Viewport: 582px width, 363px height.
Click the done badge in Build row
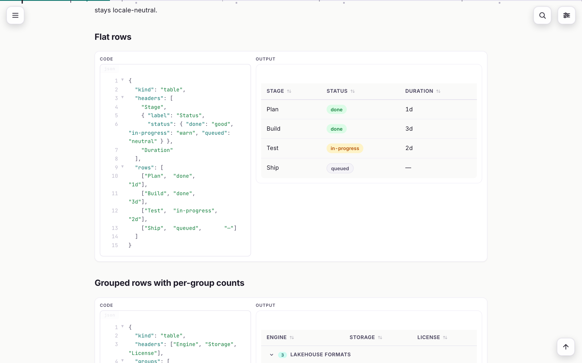coord(337,129)
